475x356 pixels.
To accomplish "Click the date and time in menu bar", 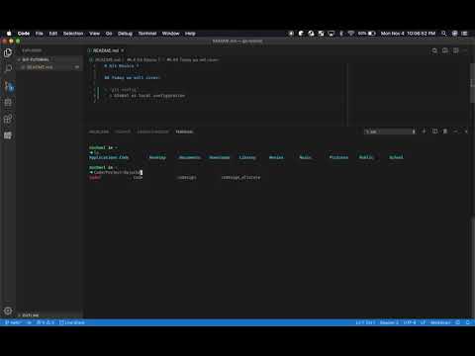I will [408, 34].
